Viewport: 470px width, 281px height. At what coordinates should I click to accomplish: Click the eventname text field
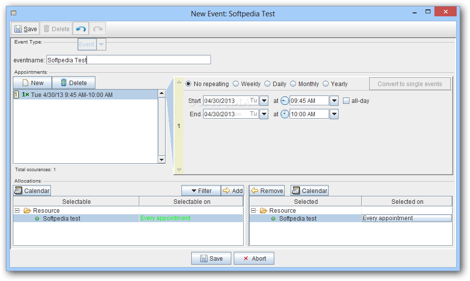coord(128,60)
